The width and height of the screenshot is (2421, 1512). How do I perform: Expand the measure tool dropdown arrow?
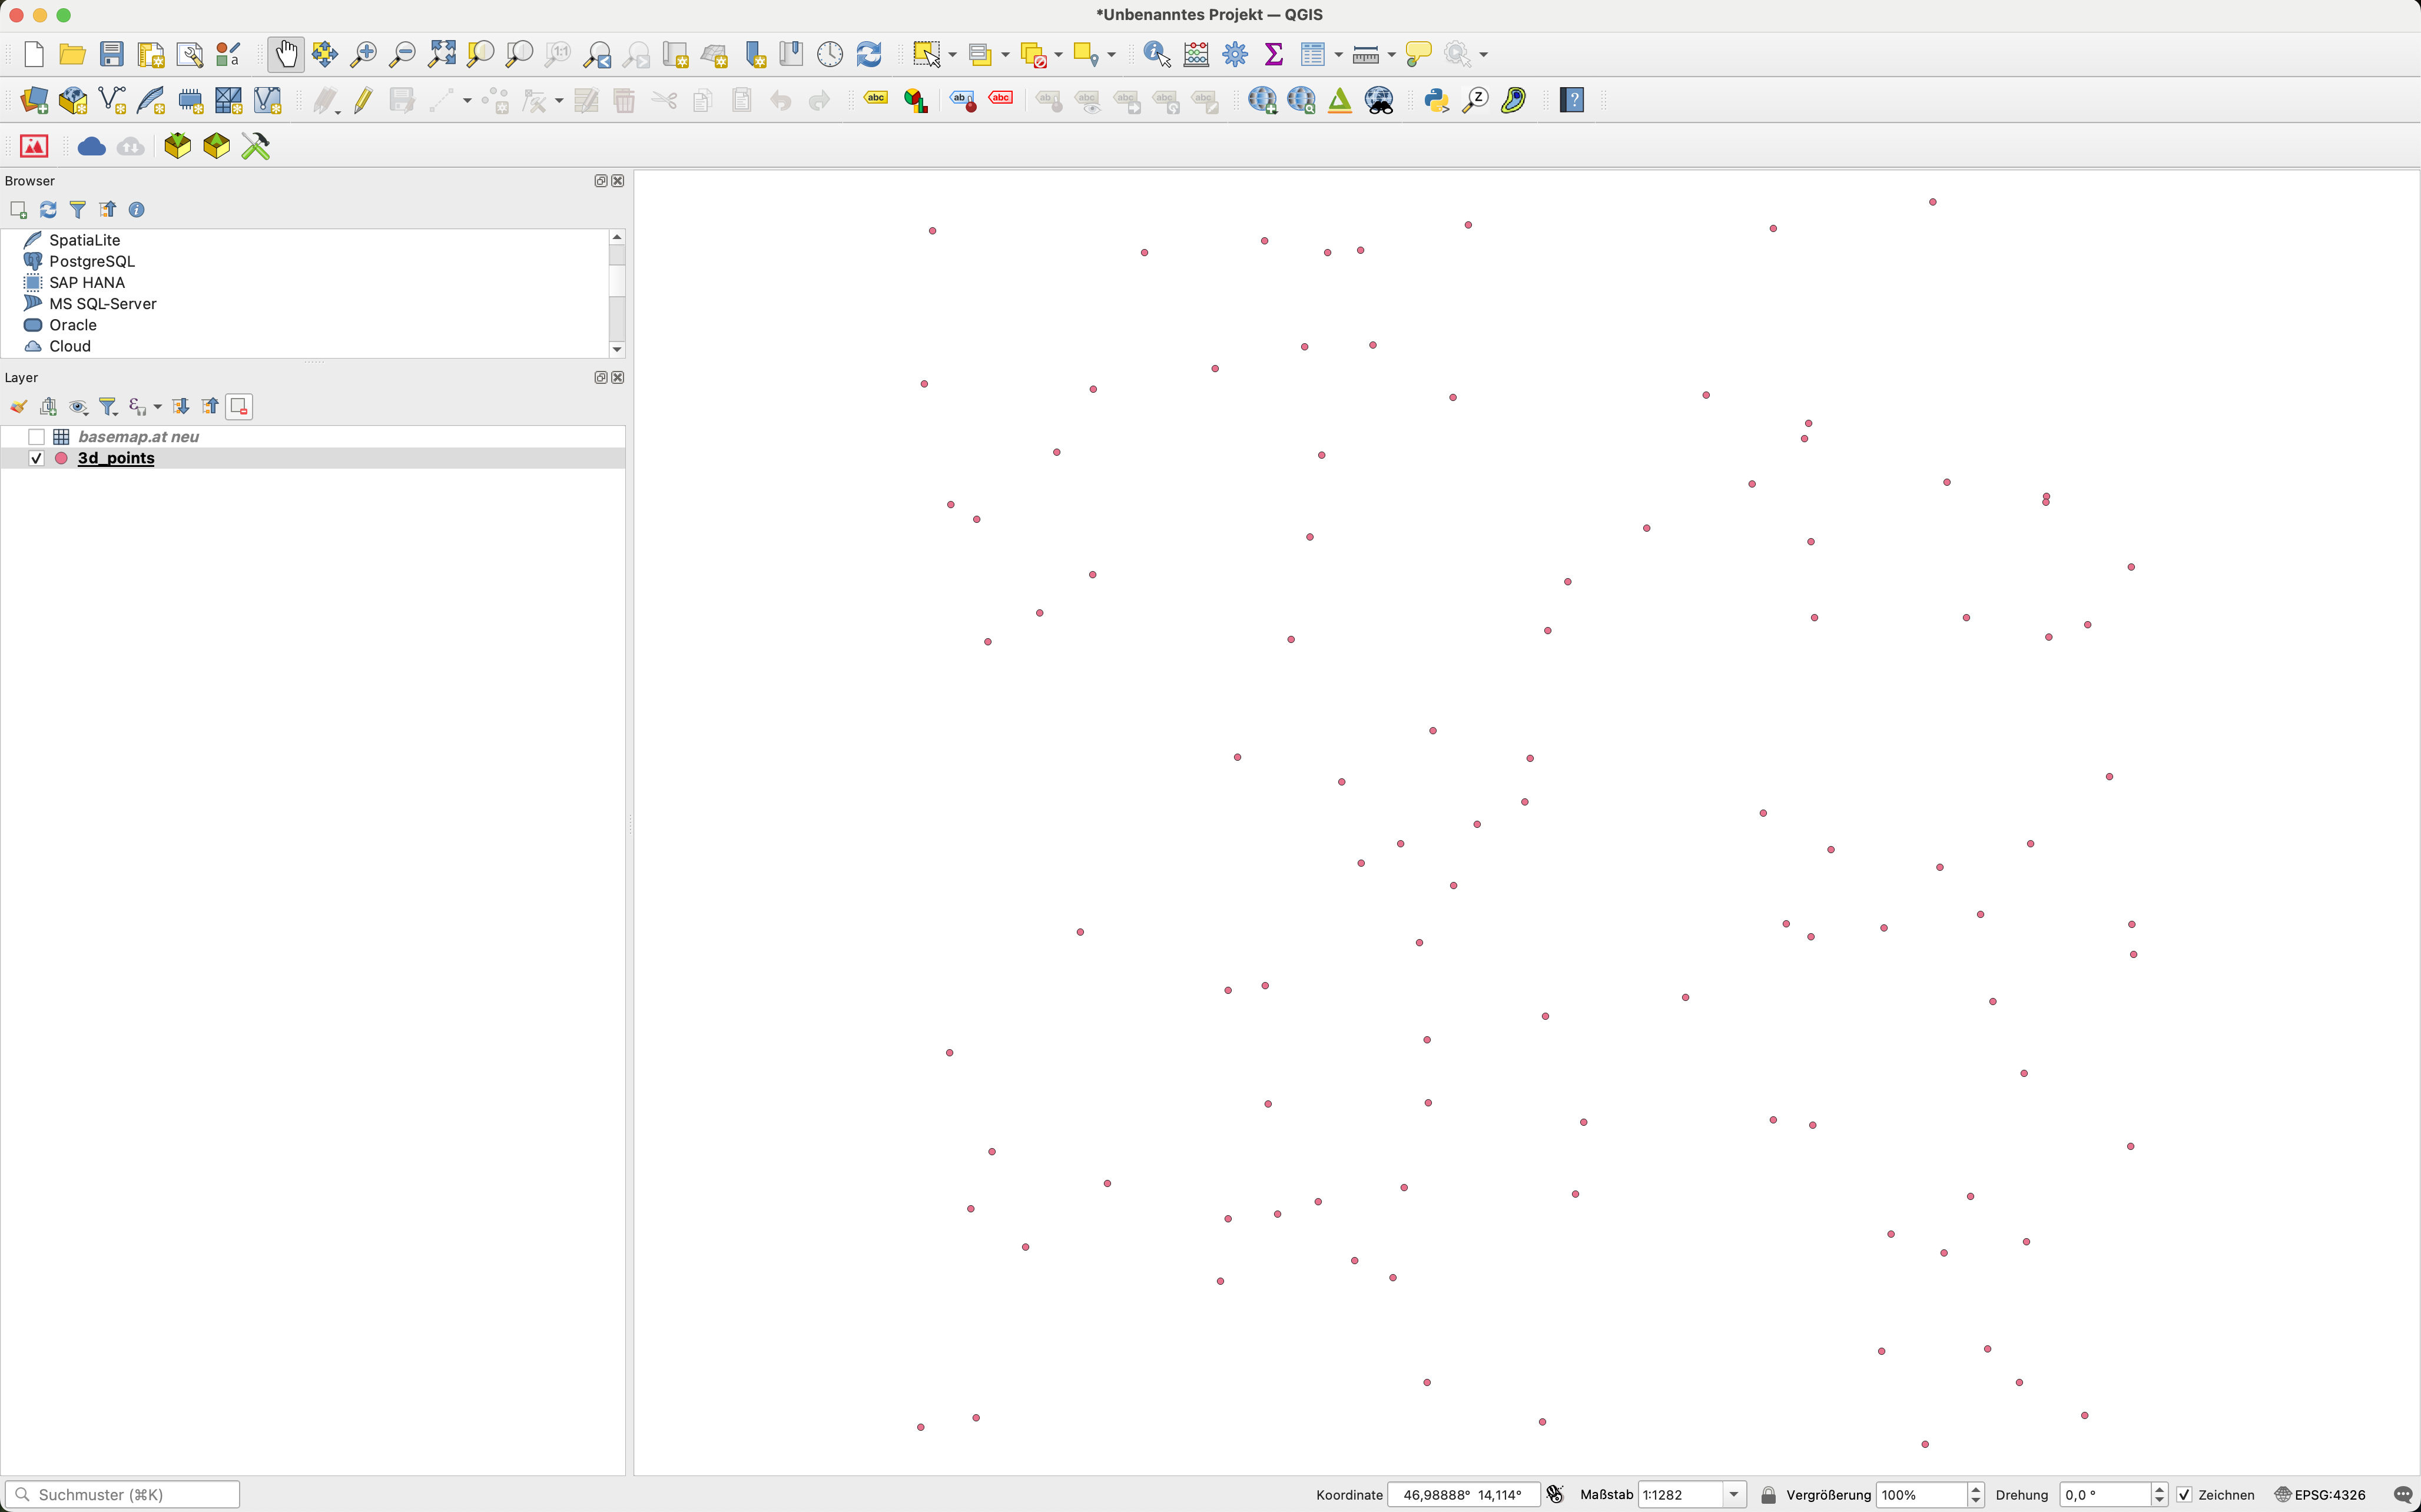point(1391,54)
